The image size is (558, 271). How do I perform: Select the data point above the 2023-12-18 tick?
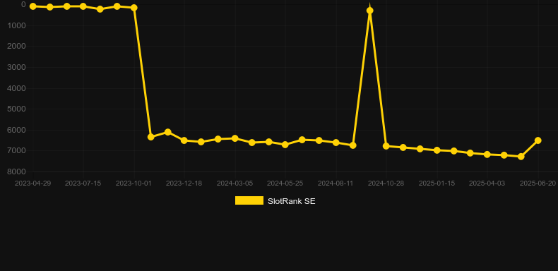184,140
